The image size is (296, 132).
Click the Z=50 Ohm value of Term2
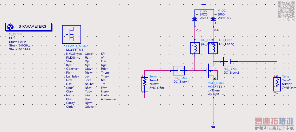tap(289, 88)
